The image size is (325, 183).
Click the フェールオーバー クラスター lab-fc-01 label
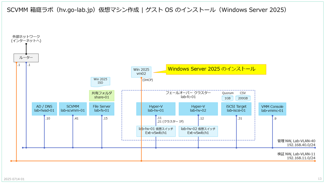[188, 95]
